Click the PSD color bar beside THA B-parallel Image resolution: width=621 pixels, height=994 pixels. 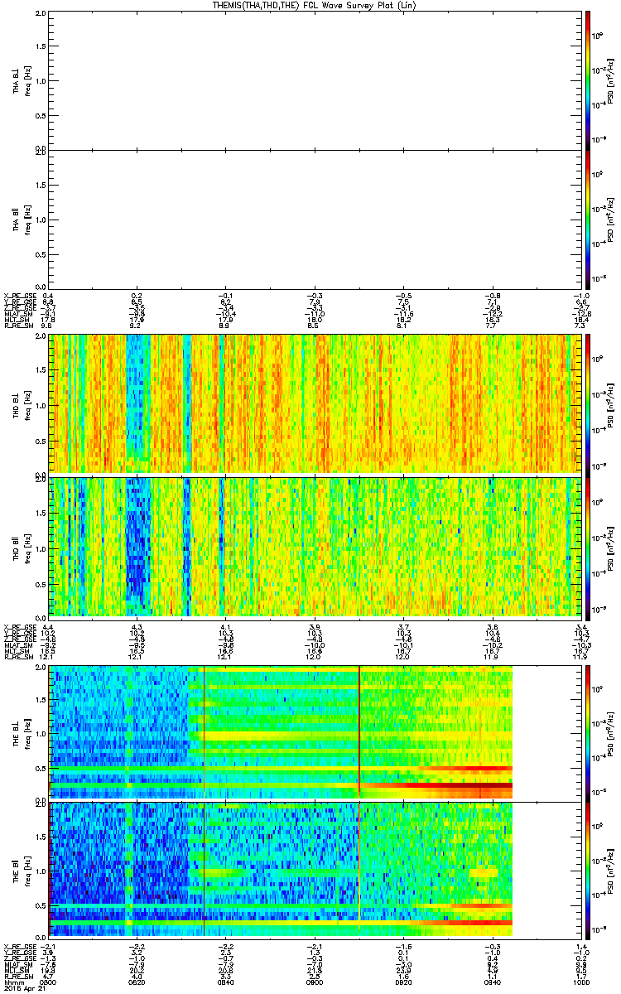click(x=588, y=218)
